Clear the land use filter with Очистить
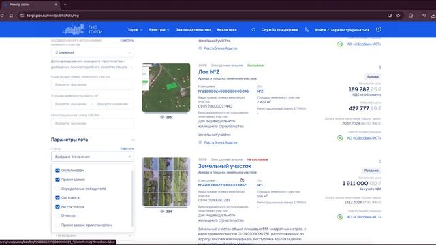436x245 pixels. click(127, 40)
